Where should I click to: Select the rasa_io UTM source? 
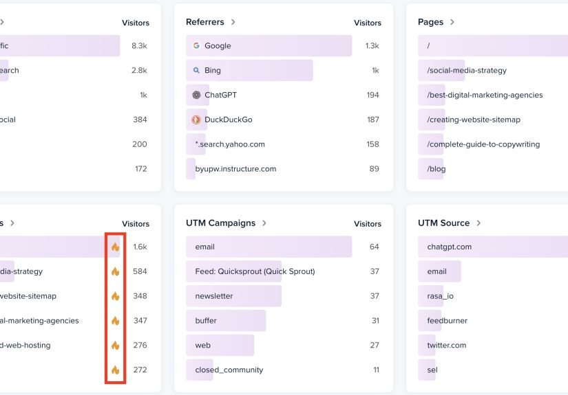(493, 296)
